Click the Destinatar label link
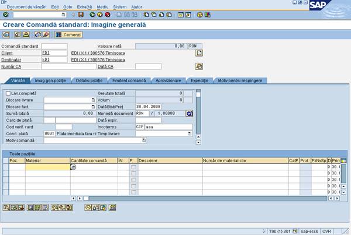 pyautogui.click(x=11, y=59)
